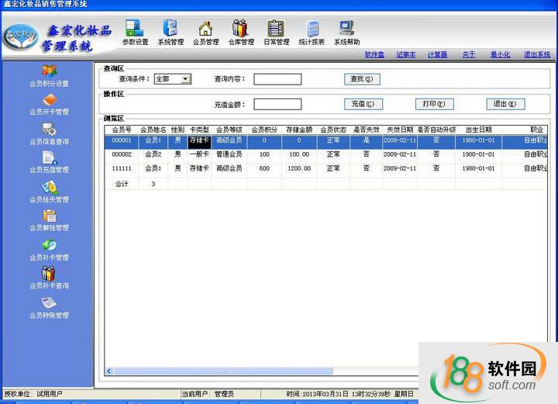
Task: Select the 仓库管理 toolbar icon
Action: pos(241,31)
